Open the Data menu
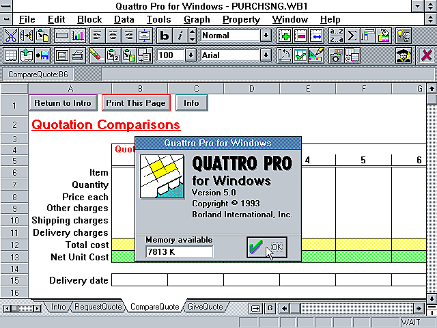 click(124, 20)
